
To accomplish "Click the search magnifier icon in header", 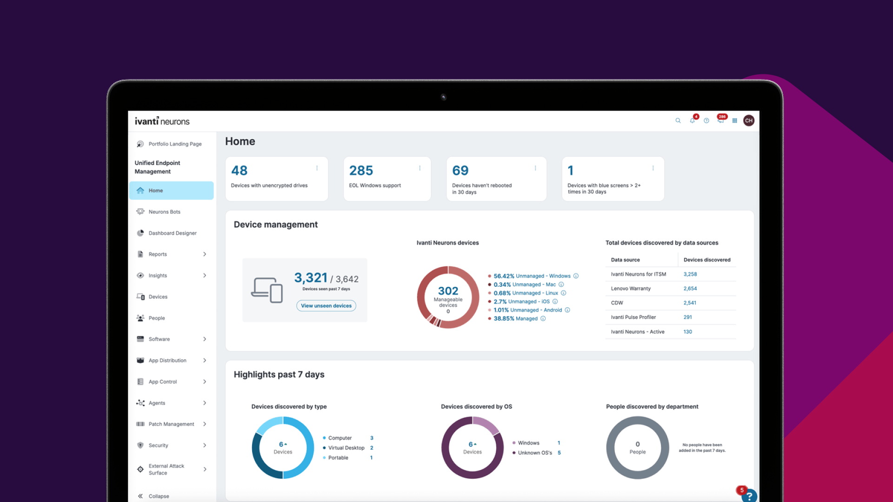I will (678, 121).
